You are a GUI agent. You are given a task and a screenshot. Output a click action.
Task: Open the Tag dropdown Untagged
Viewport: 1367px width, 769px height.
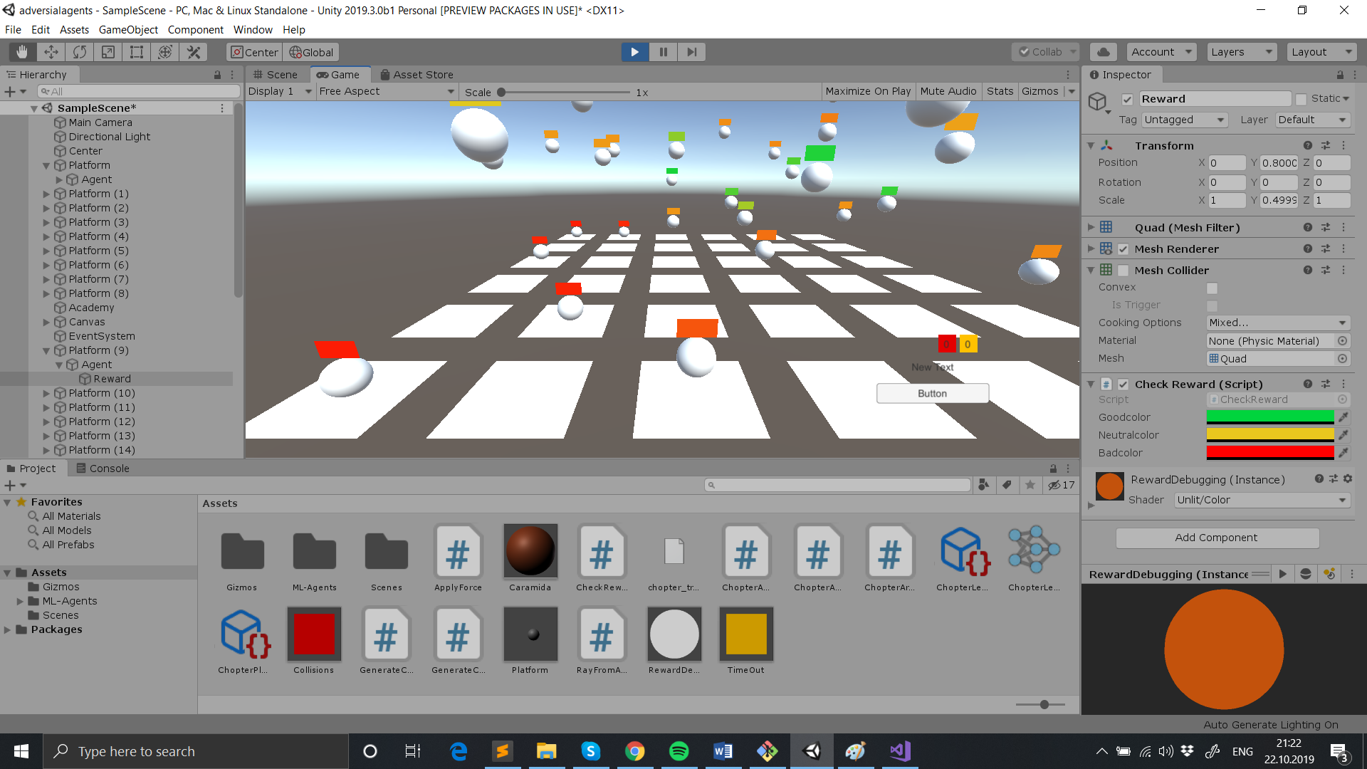(x=1183, y=120)
